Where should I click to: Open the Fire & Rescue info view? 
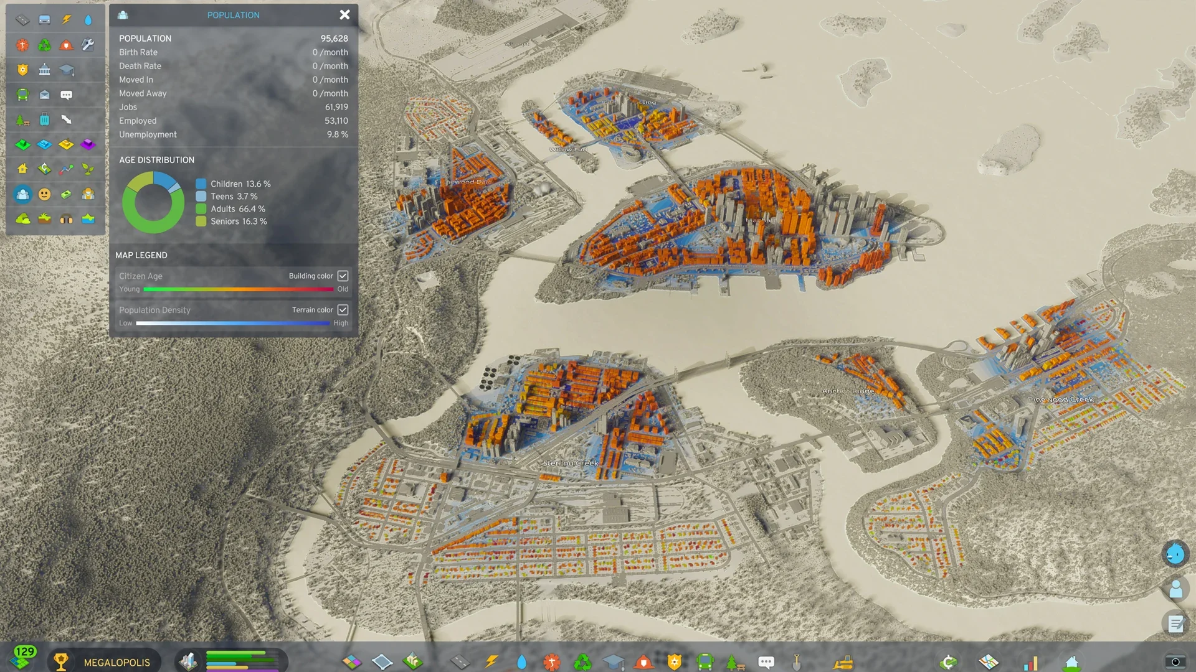[66, 44]
